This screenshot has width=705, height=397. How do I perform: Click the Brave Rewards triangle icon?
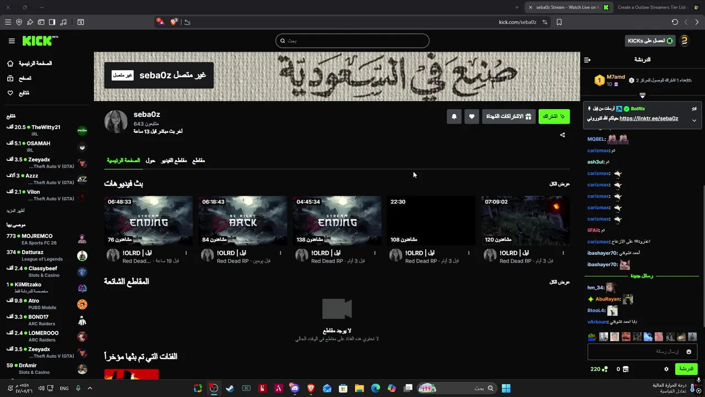[160, 22]
